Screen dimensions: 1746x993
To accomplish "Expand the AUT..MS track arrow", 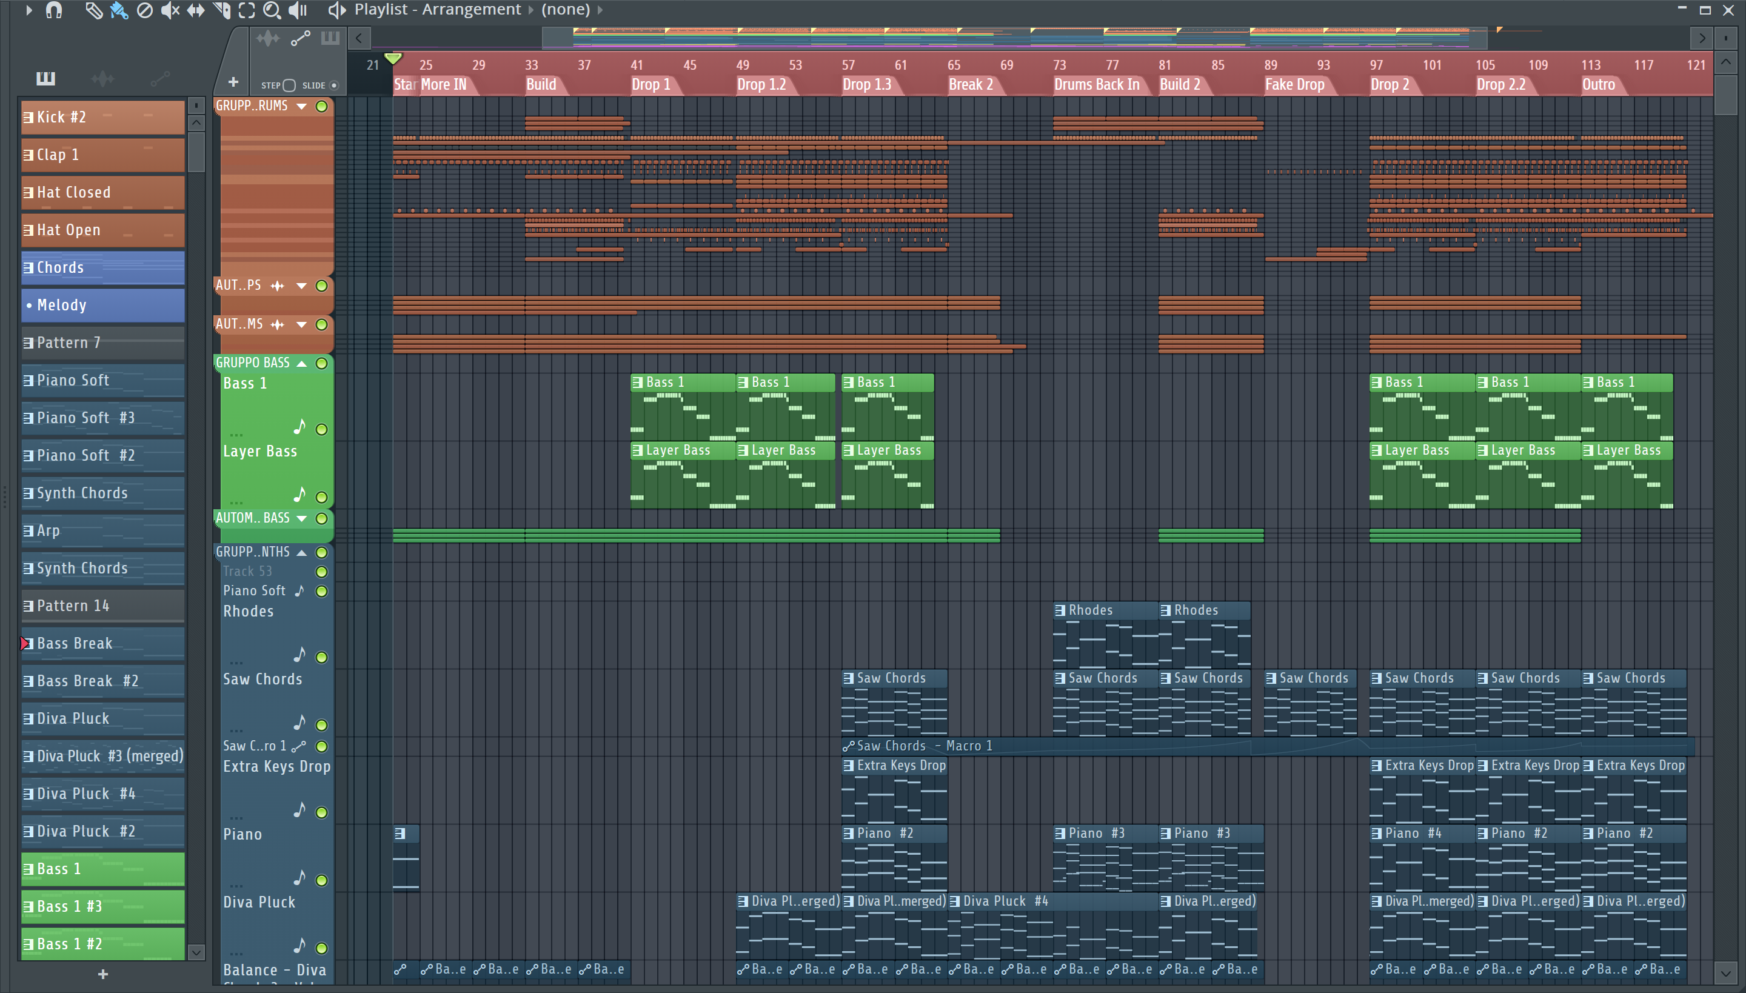I will click(x=301, y=325).
